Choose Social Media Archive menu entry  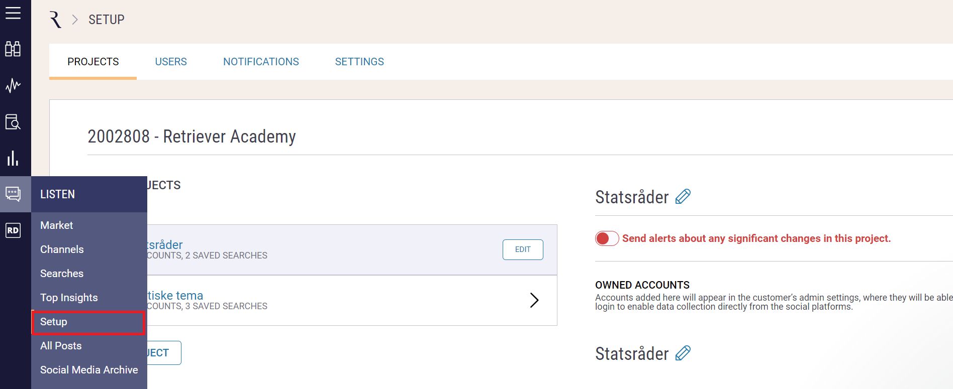(x=89, y=370)
